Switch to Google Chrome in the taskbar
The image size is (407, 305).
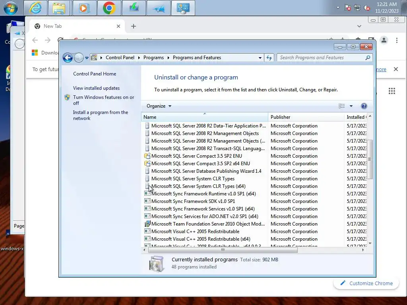[109, 8]
